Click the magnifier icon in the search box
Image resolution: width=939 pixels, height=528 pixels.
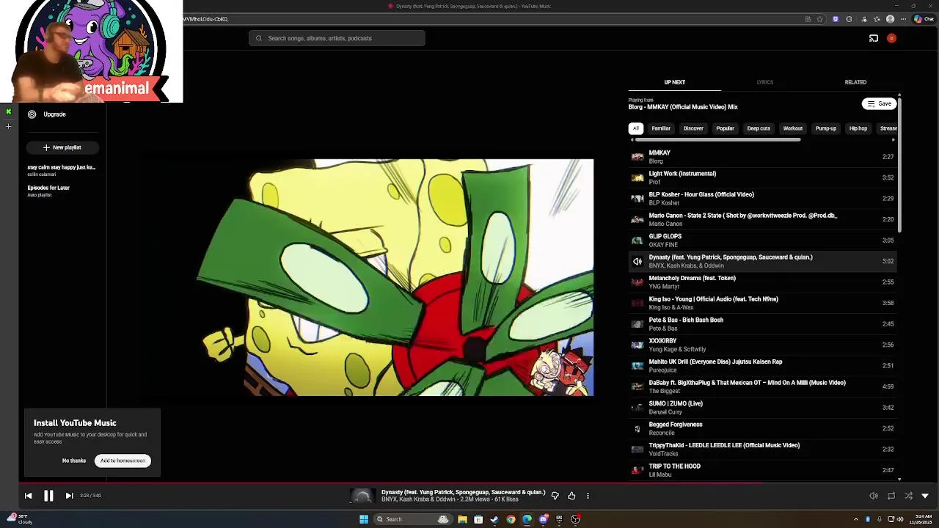(x=258, y=38)
